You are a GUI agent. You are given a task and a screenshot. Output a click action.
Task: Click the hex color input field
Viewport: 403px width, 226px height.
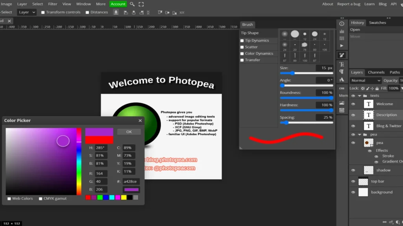click(131, 182)
